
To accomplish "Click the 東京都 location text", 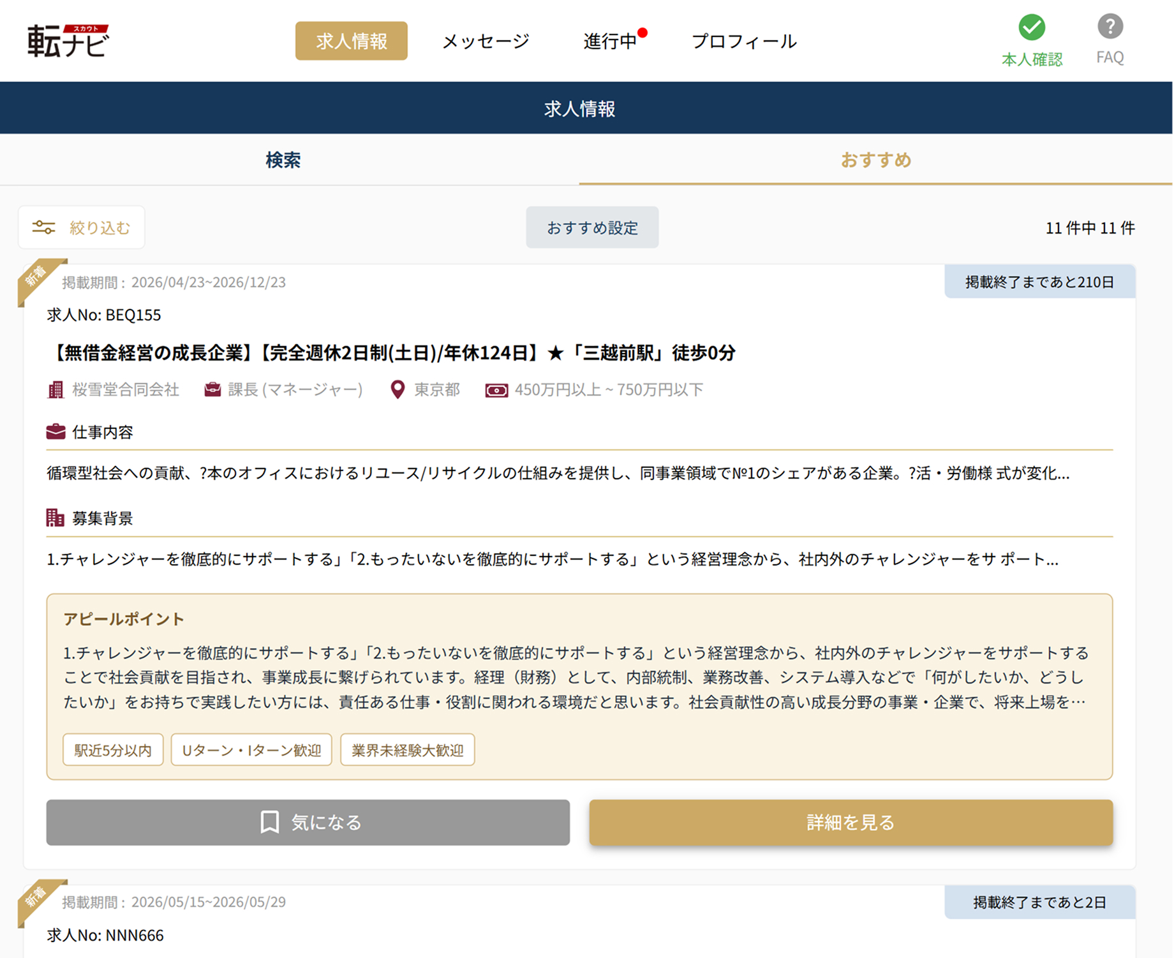I will pos(437,389).
